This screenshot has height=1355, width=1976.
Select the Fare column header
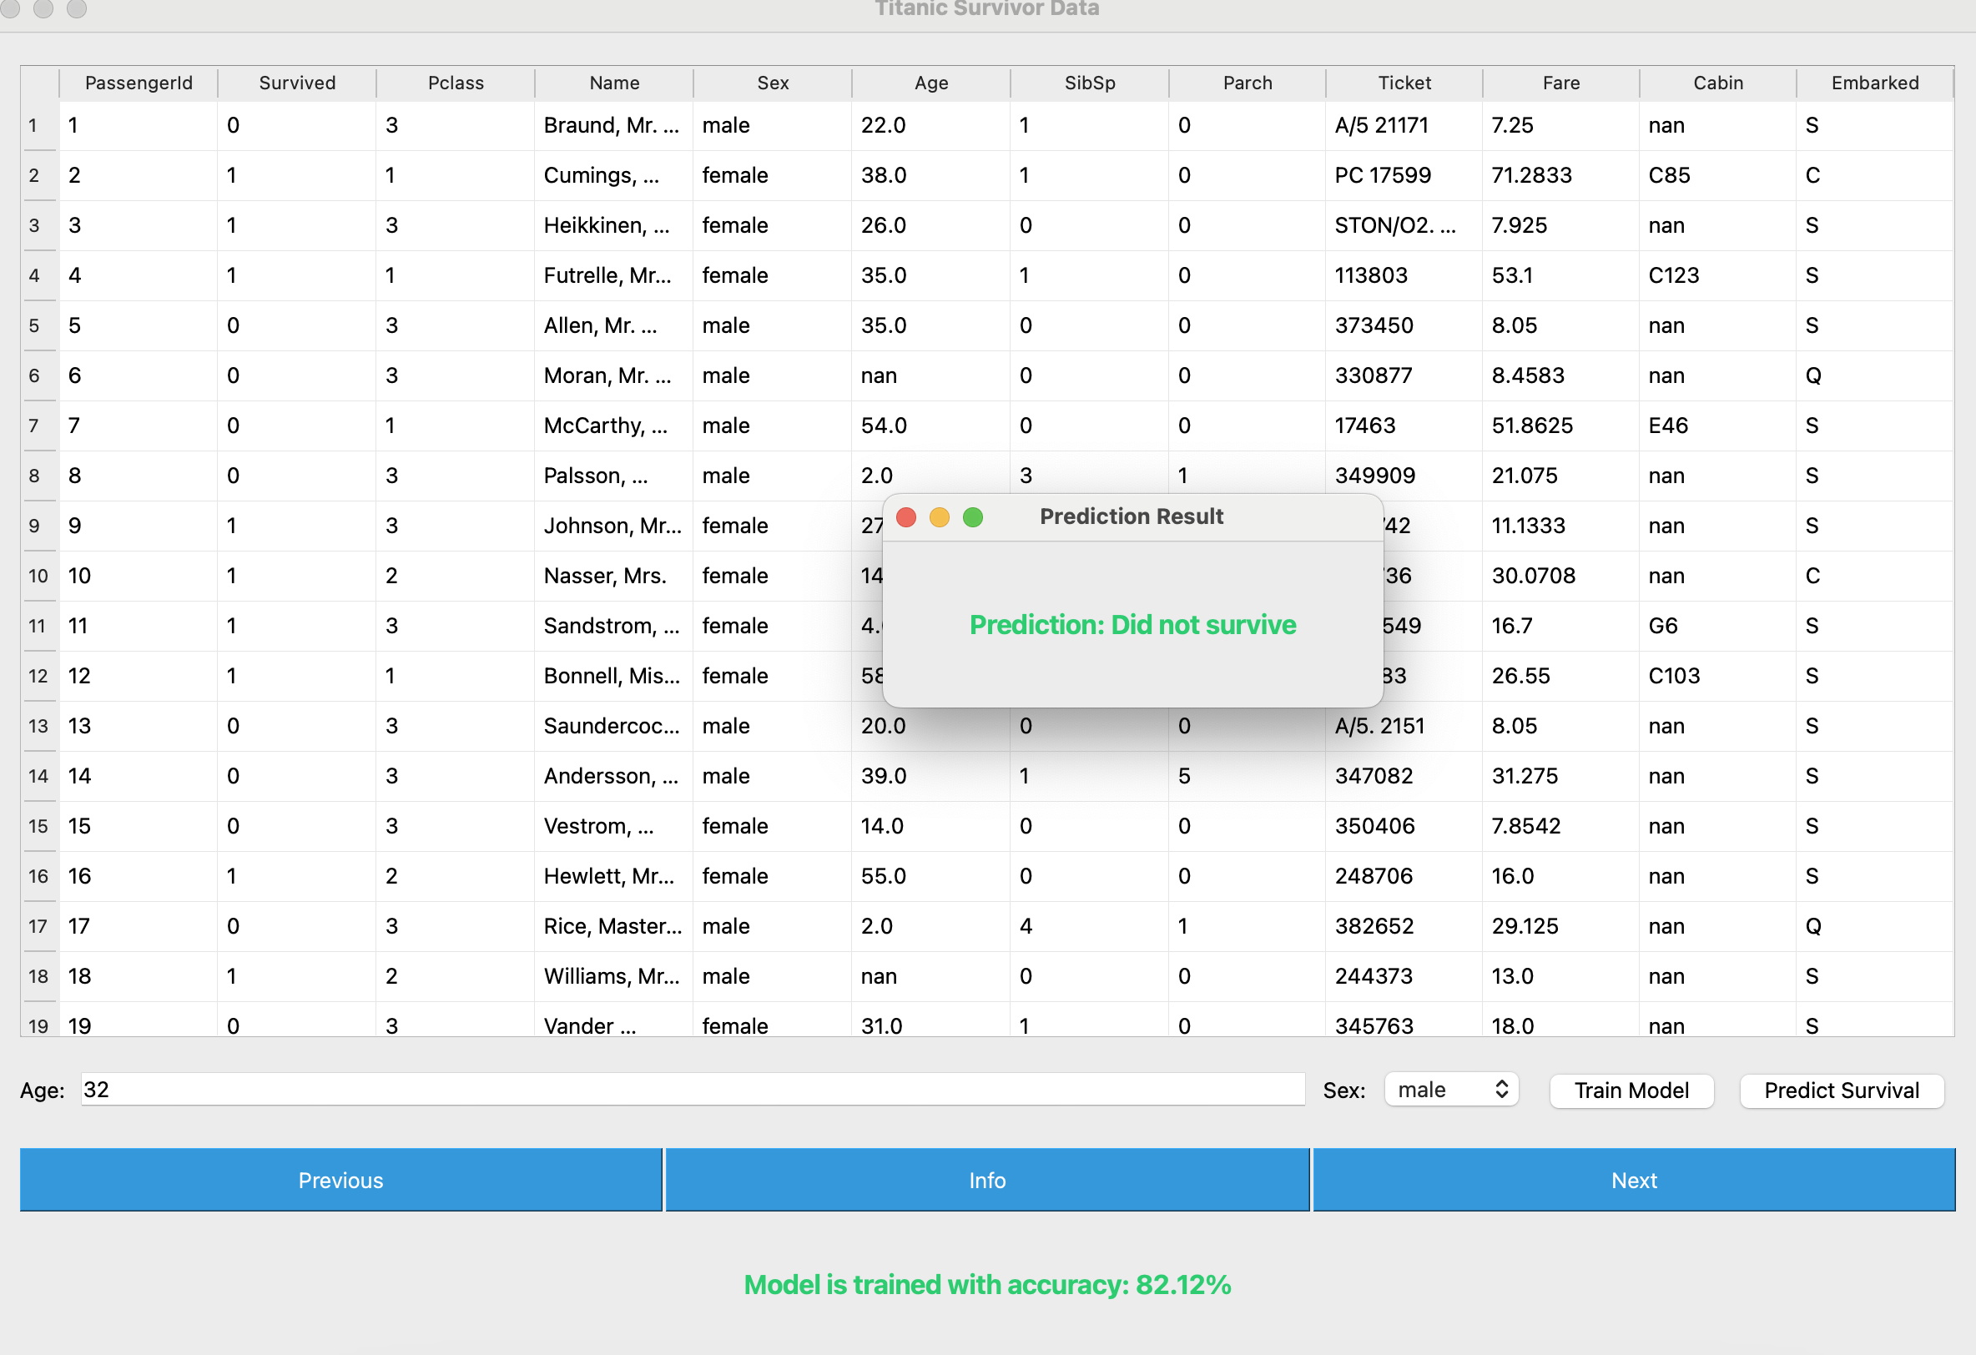tap(1561, 83)
